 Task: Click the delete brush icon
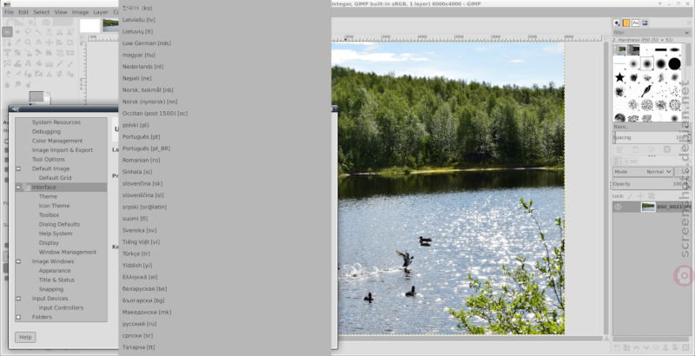pos(667,149)
